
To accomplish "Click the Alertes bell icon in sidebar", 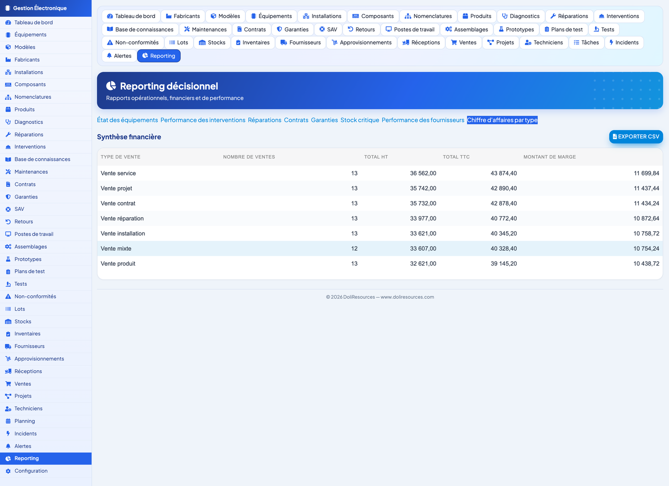I will click(x=8, y=446).
